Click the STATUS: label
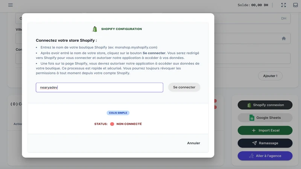 click(101, 124)
